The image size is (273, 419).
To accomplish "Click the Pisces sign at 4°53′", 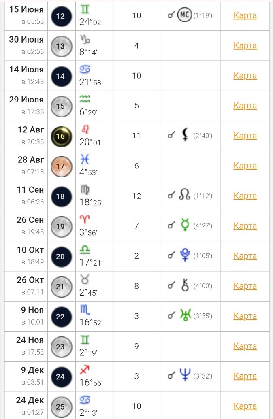I will [x=85, y=160].
